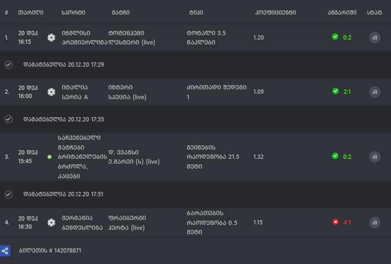Click the blue share ticket icon

click(5, 251)
